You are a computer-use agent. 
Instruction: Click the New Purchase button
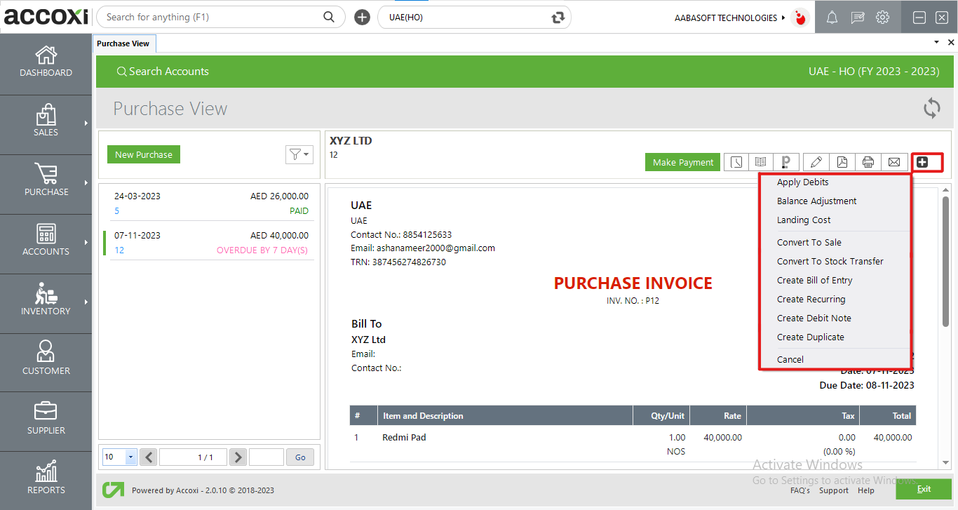(x=143, y=154)
